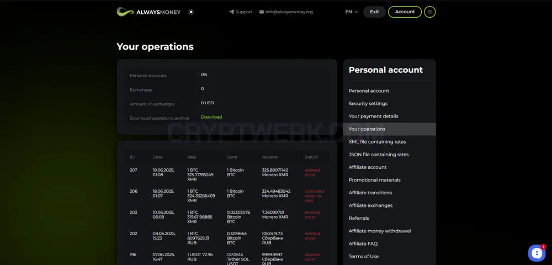Image resolution: width=552 pixels, height=265 pixels.
Task: Click receive amount 324.49483042 Monero XMR
Action: (276, 194)
